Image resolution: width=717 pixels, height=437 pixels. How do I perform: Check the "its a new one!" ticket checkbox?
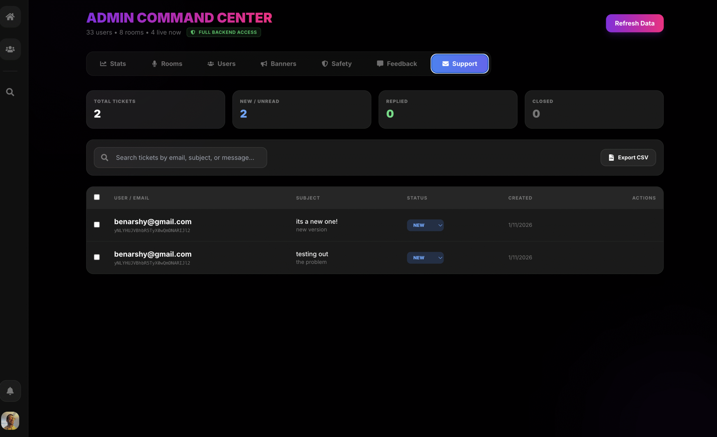97,225
